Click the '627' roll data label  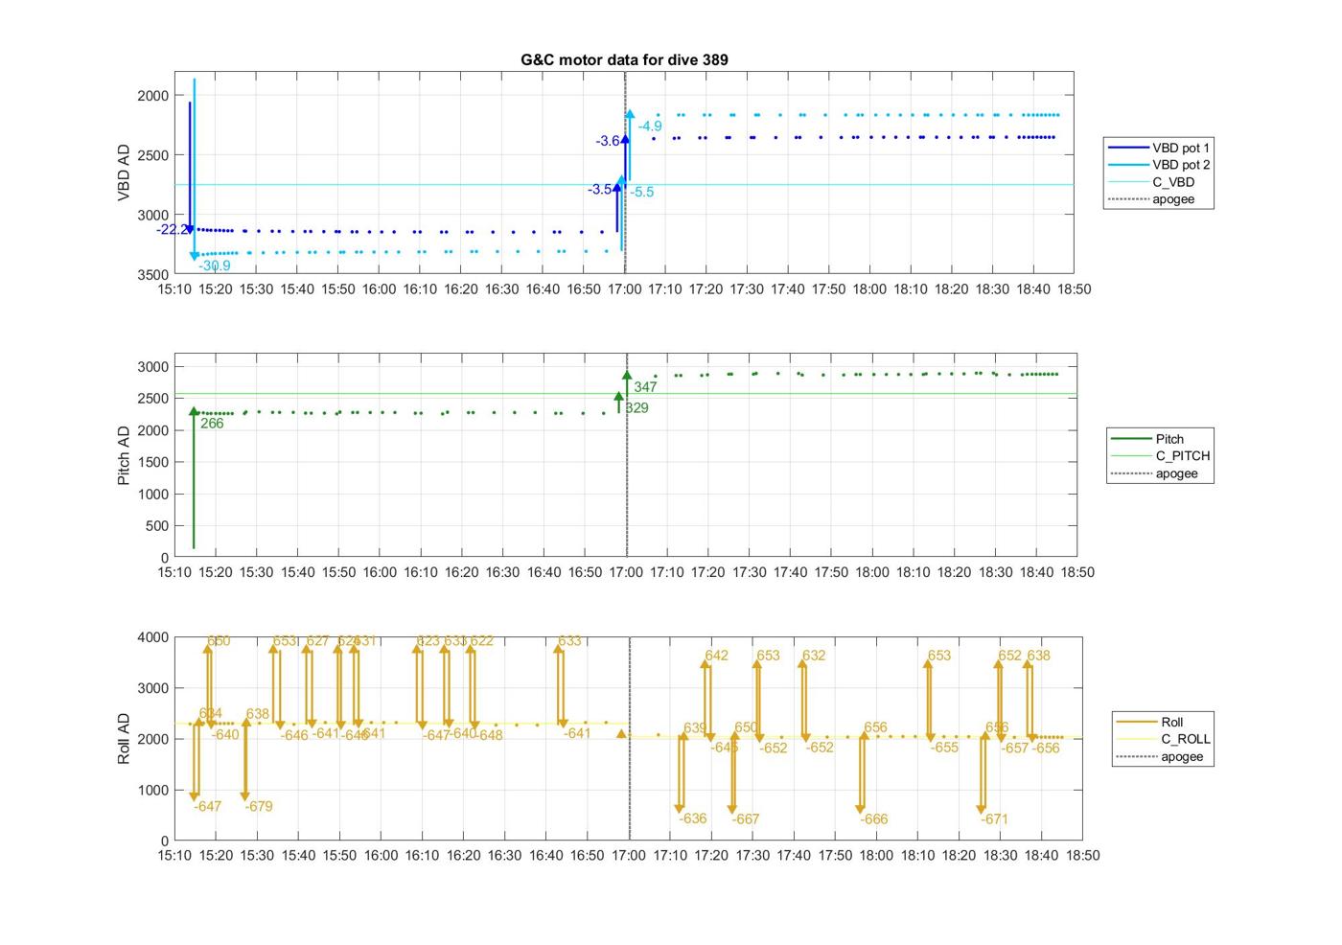317,641
